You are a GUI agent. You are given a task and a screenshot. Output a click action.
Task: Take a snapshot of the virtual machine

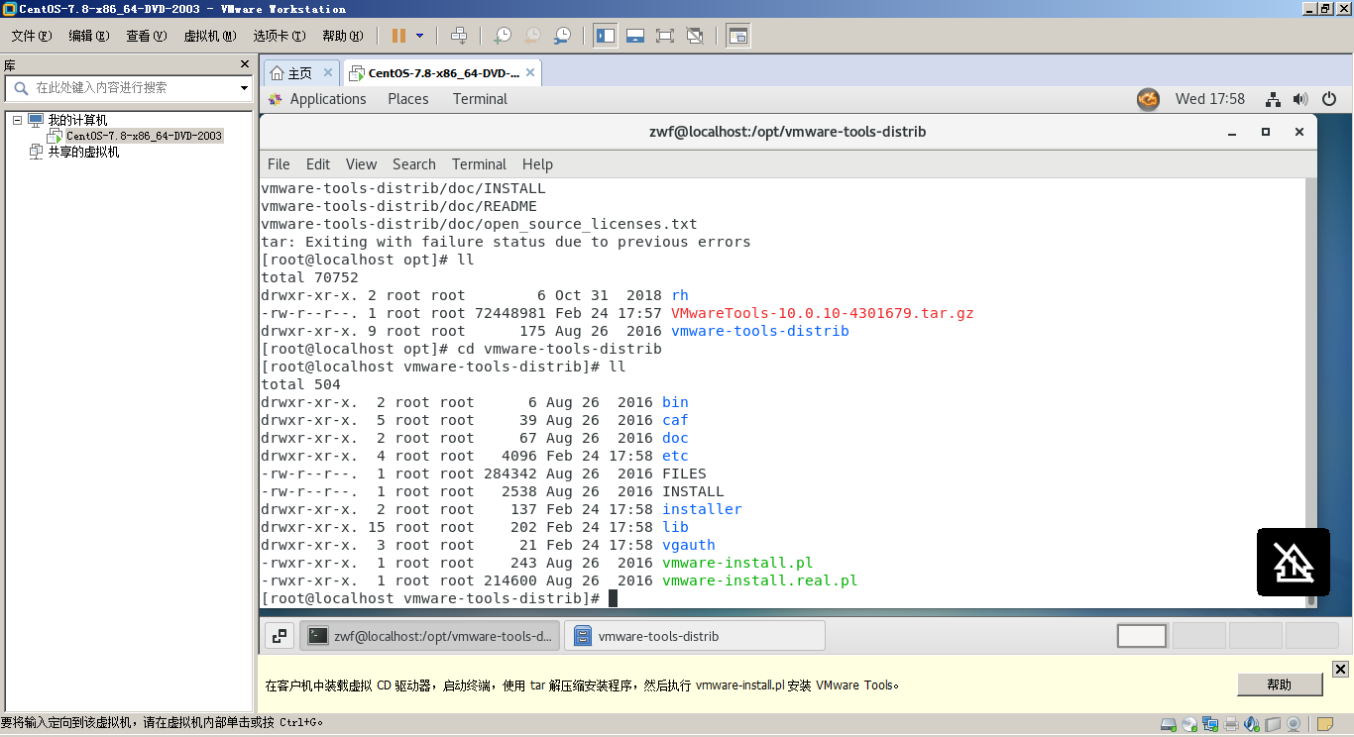(x=503, y=36)
